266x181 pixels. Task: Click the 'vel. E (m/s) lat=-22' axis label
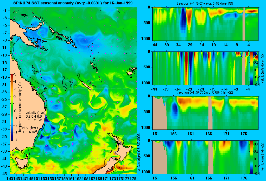click(263, 158)
